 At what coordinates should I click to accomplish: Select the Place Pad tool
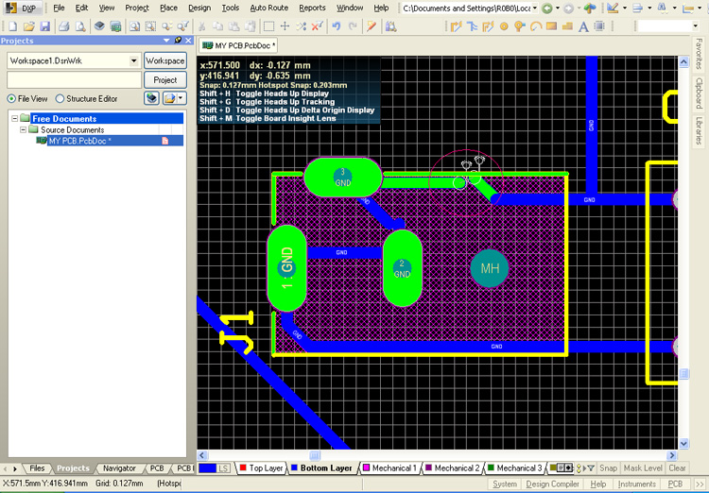pos(504,26)
